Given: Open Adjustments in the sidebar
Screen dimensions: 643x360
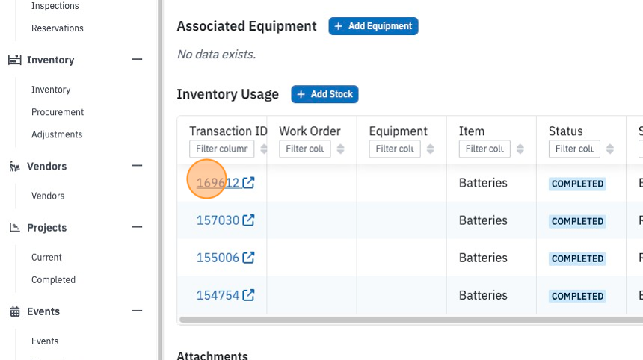Looking at the screenshot, I should tap(57, 134).
